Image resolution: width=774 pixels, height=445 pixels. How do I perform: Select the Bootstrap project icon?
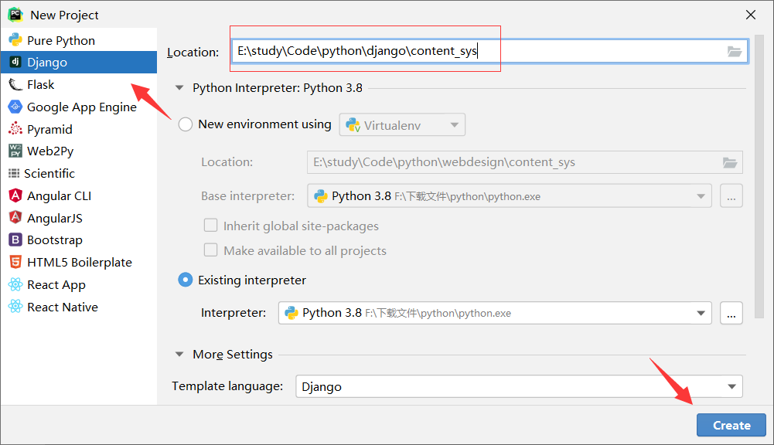tap(15, 240)
